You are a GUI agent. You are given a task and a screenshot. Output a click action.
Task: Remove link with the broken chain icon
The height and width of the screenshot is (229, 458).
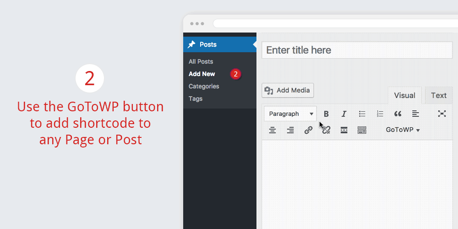(326, 130)
